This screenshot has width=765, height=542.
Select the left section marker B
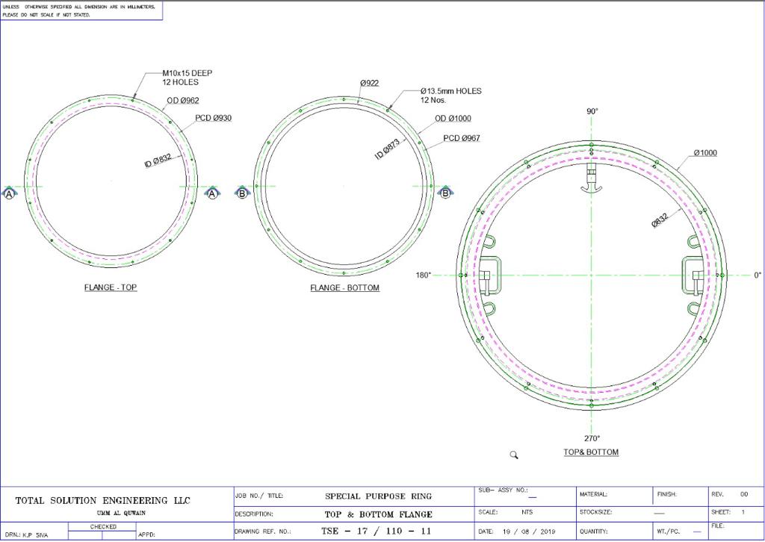coord(242,193)
